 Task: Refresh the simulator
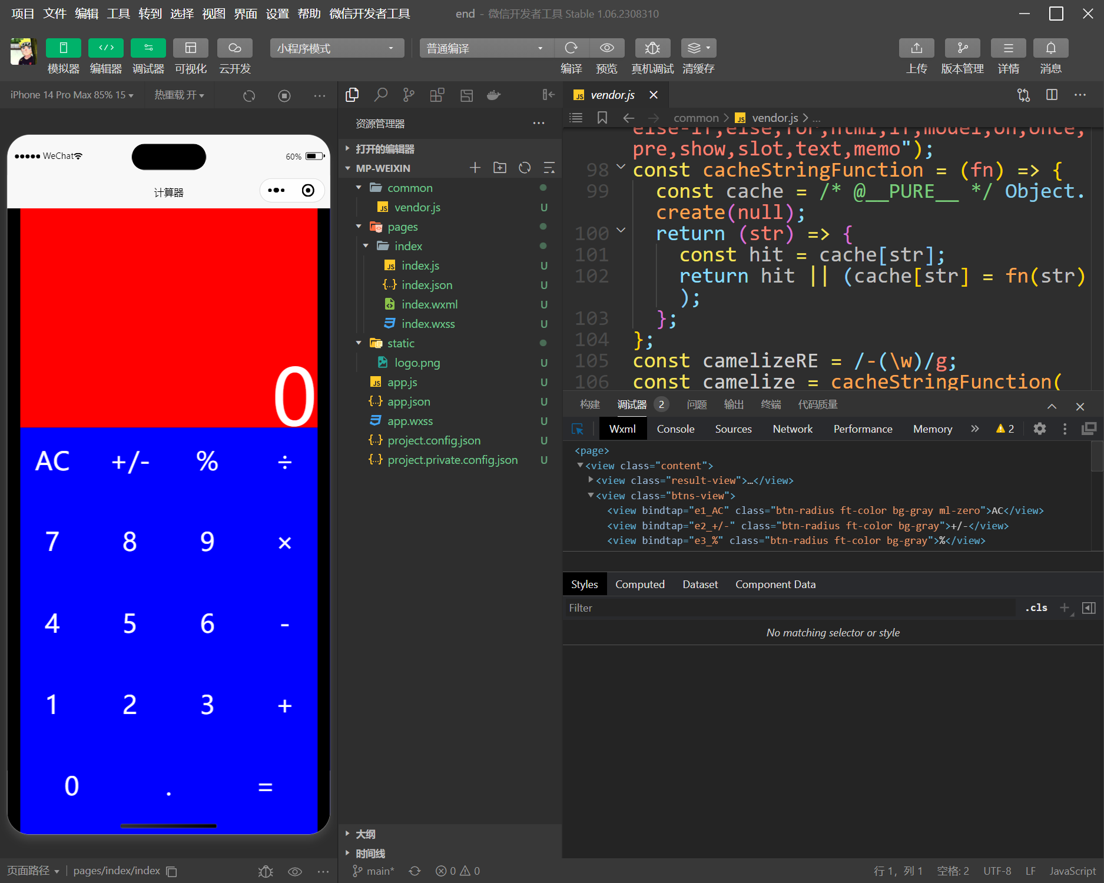tap(249, 95)
